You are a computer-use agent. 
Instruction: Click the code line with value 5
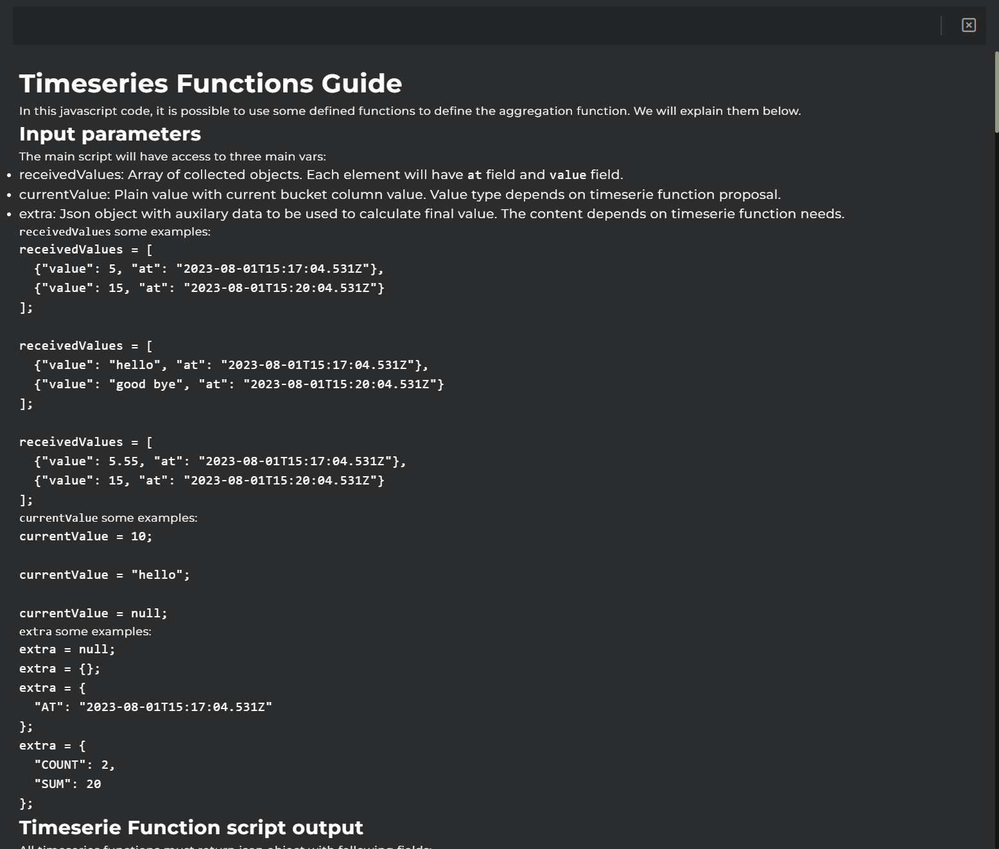pos(209,269)
